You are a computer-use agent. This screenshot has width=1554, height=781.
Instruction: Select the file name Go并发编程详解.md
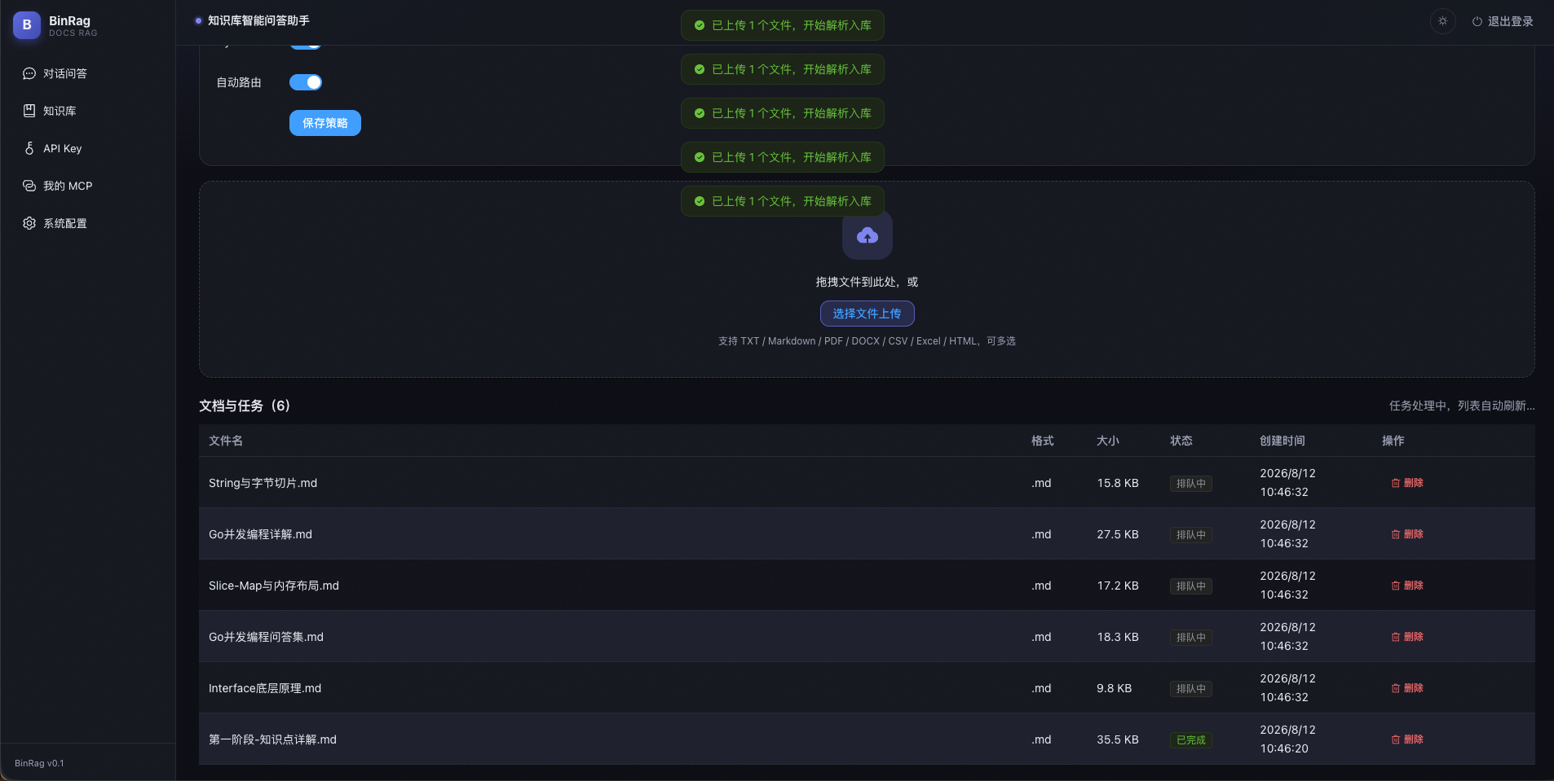pos(260,534)
